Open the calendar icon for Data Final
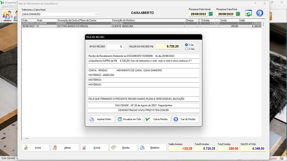This screenshot has width=287, height=161. click(x=238, y=14)
